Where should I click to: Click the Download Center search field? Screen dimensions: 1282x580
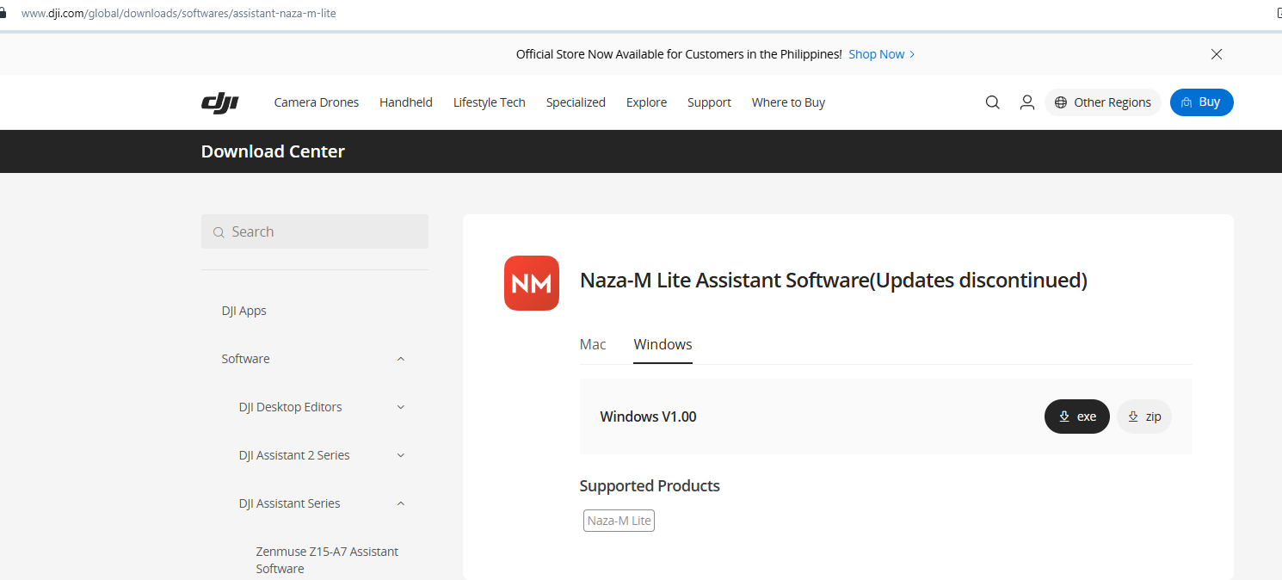[315, 231]
